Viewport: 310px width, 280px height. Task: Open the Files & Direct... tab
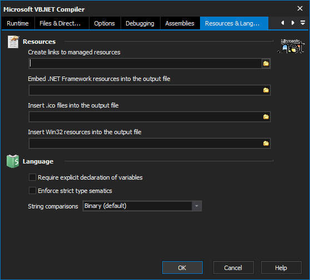(x=62, y=23)
